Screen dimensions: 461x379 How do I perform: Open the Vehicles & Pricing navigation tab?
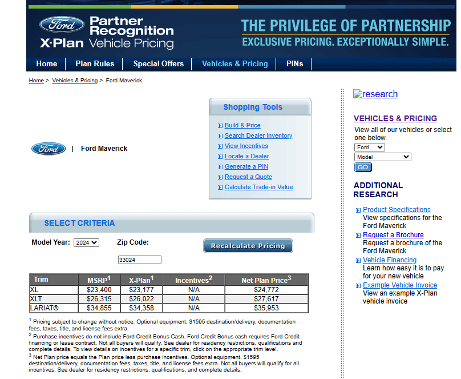coord(234,64)
